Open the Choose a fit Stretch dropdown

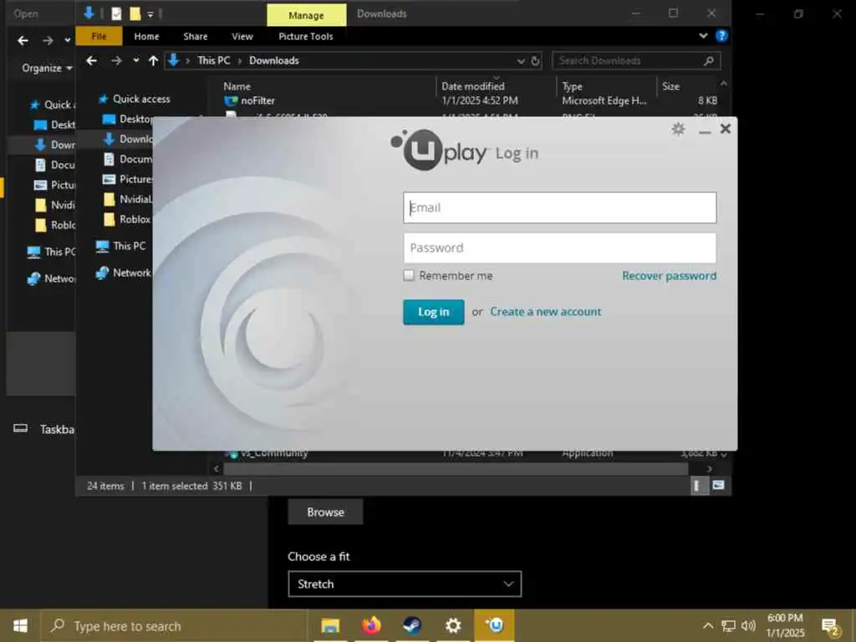tap(405, 584)
